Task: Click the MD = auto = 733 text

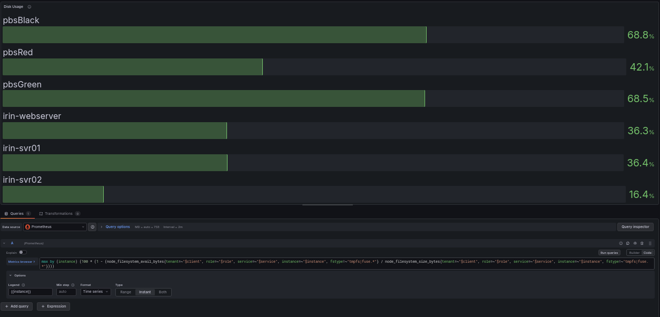Action: point(147,227)
